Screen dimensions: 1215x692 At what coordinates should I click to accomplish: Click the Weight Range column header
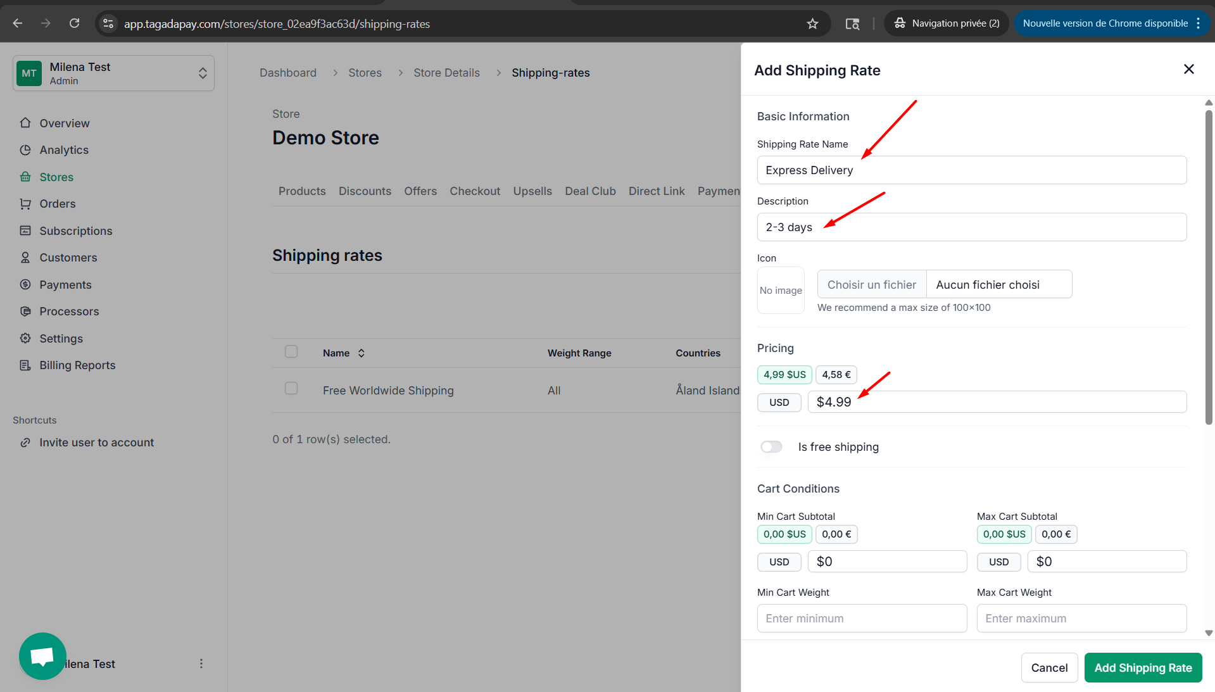point(579,353)
